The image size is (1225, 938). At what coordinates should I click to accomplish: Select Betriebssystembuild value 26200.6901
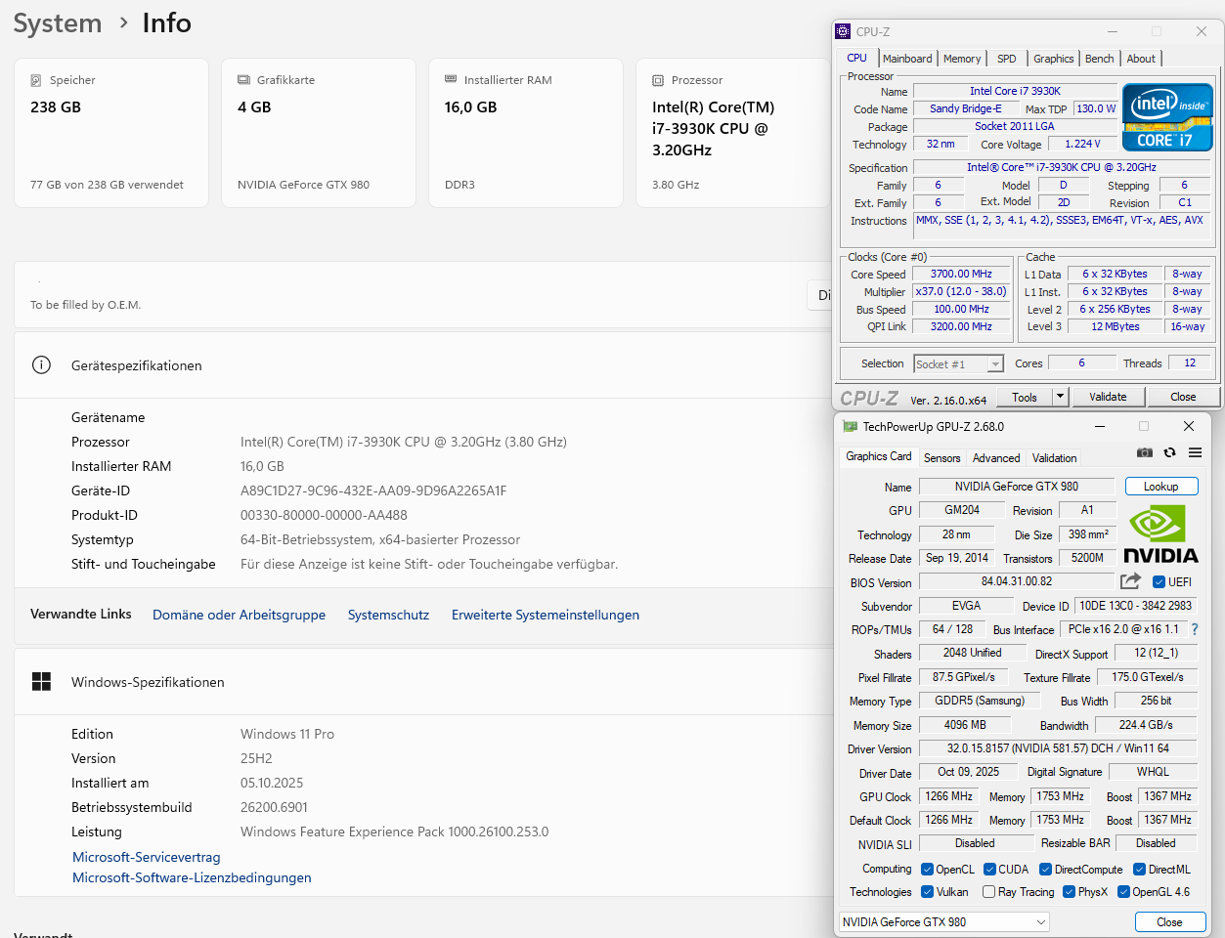(274, 807)
